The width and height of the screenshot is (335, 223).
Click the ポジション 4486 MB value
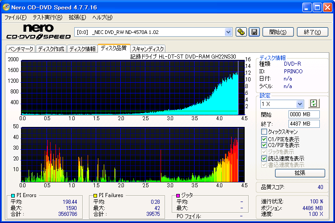[x=313, y=208]
